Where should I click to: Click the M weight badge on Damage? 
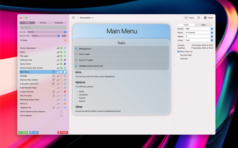point(54,76)
